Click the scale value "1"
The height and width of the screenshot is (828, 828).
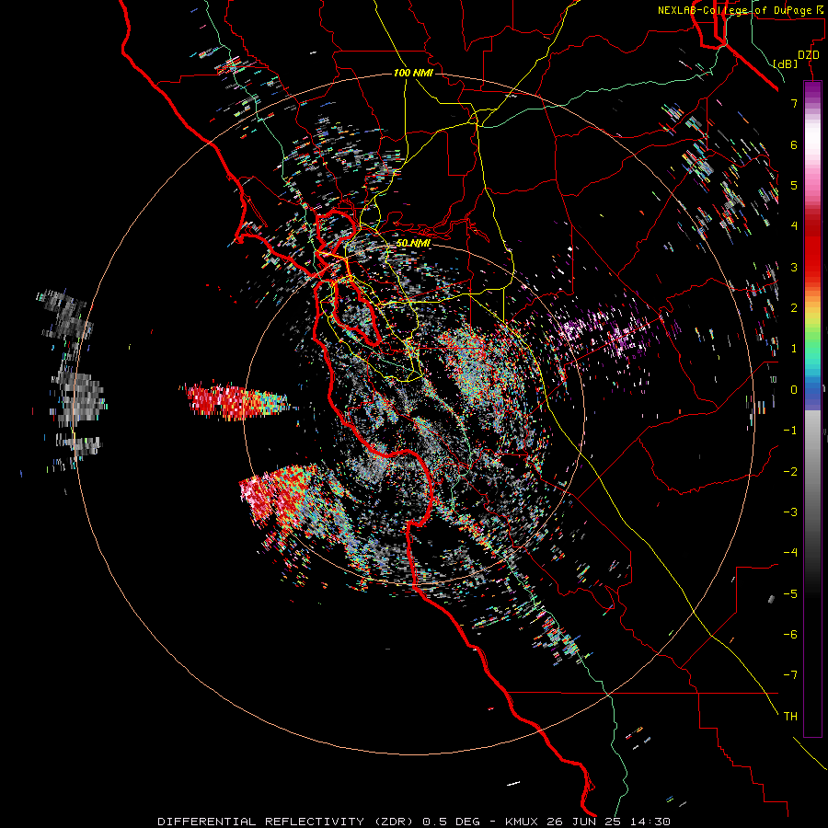[794, 349]
